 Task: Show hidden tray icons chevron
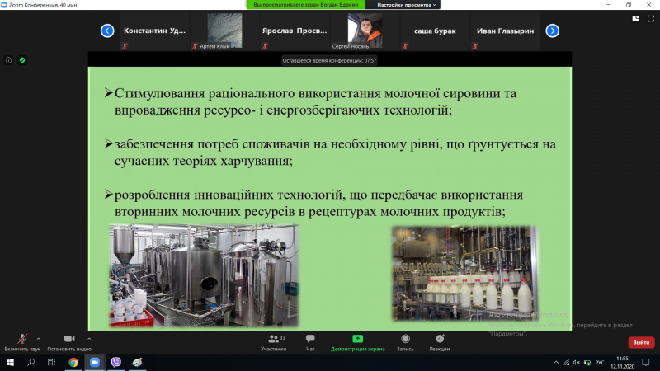click(556, 363)
